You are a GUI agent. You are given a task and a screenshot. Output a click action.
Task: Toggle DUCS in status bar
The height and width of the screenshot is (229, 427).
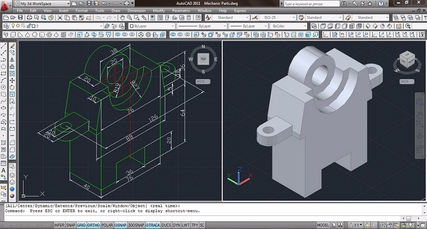tap(166, 225)
